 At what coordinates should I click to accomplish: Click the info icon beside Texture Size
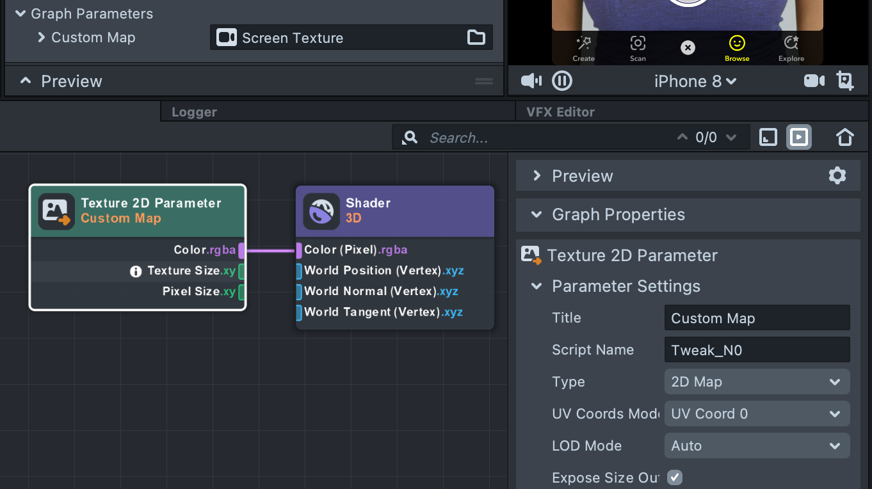tap(136, 271)
